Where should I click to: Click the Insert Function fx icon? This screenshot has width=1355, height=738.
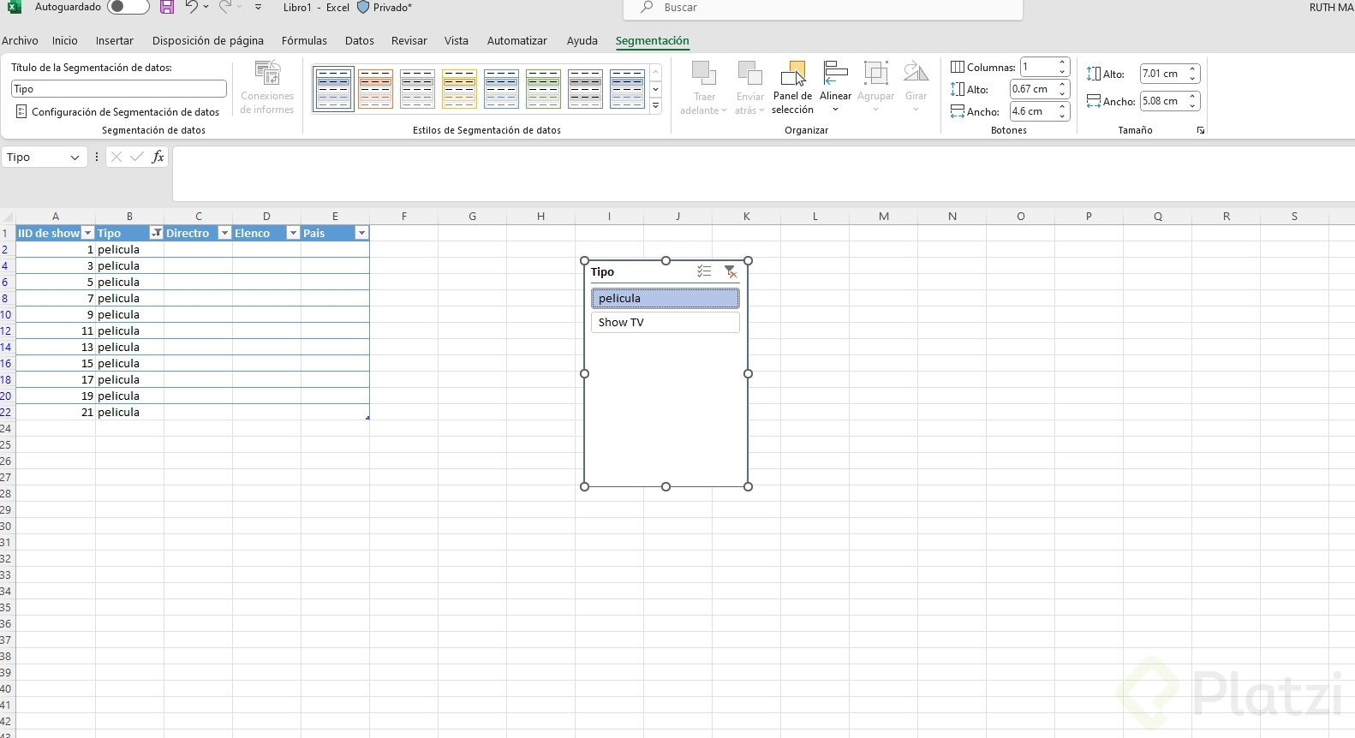158,157
